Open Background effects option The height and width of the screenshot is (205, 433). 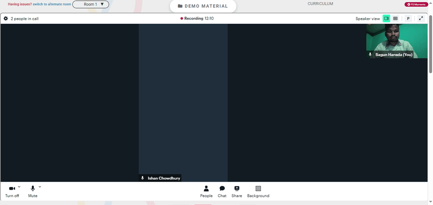258,192
